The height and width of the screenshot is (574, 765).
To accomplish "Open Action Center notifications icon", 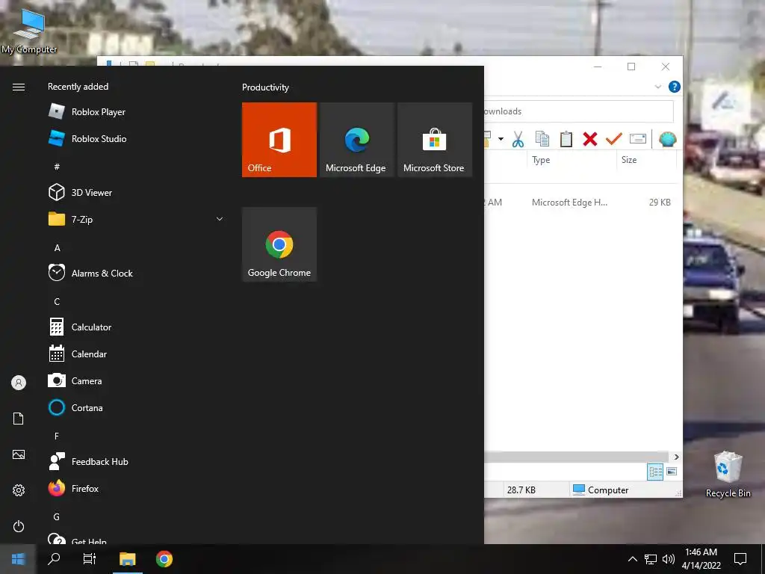I will (740, 559).
